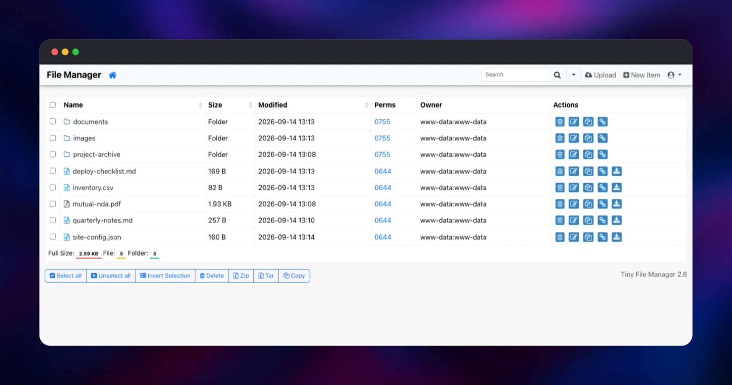Delete the images folder via trash icon
This screenshot has height=385, width=732.
click(x=560, y=138)
